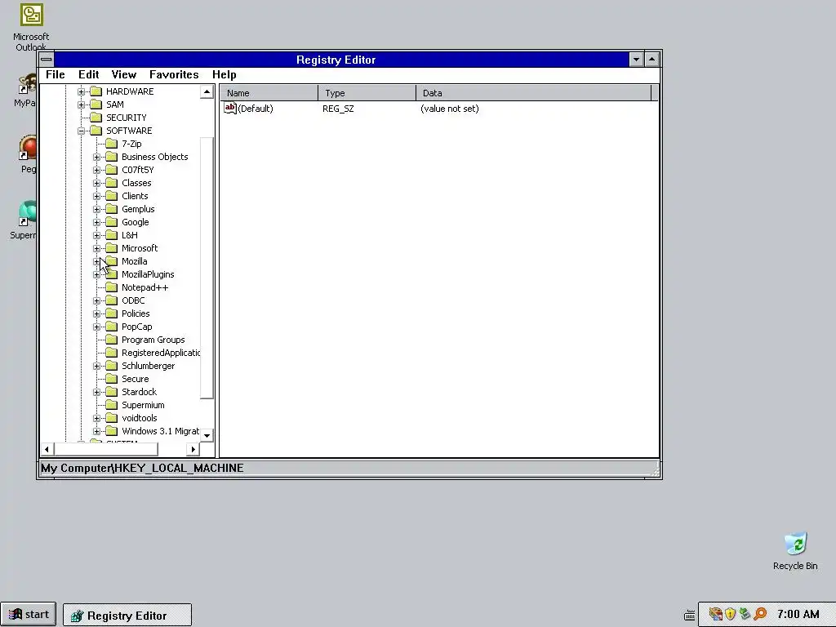
Task: Expand the C07ft5Y key
Action: pyautogui.click(x=96, y=170)
